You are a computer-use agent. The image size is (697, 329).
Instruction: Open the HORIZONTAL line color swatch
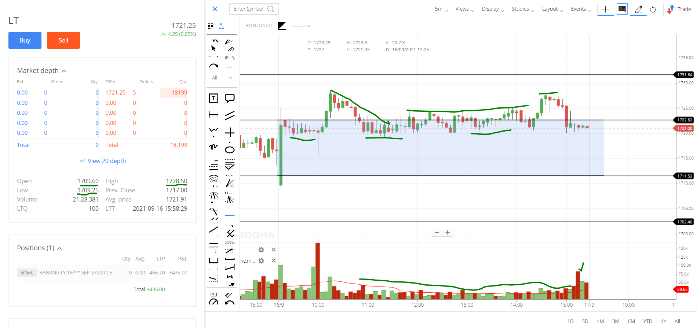[x=282, y=26]
